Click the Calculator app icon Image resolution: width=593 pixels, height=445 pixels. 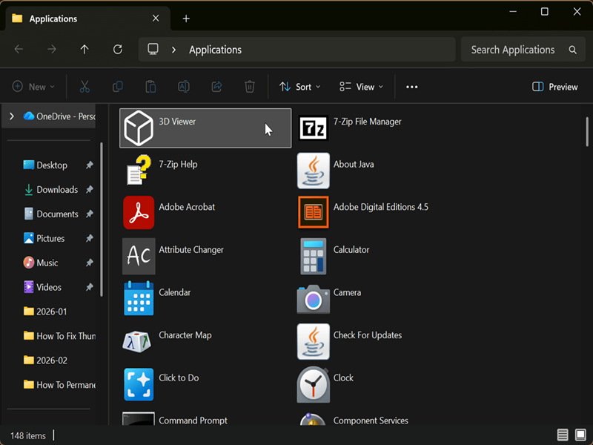tap(313, 256)
